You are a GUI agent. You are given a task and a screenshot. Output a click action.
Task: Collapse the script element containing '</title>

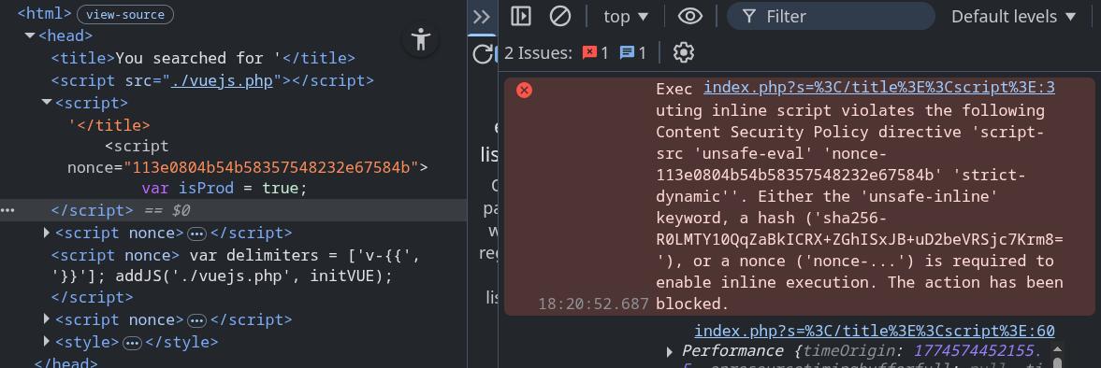[x=47, y=103]
